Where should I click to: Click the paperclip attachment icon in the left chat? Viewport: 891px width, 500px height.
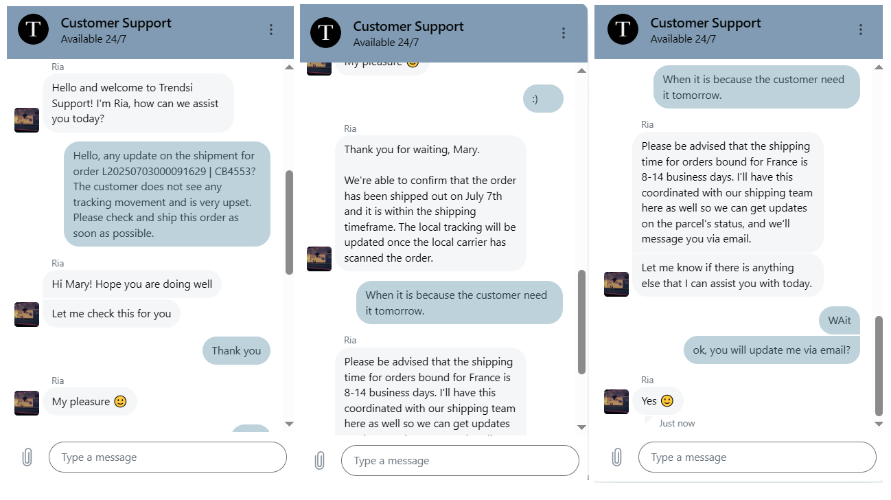point(27,457)
